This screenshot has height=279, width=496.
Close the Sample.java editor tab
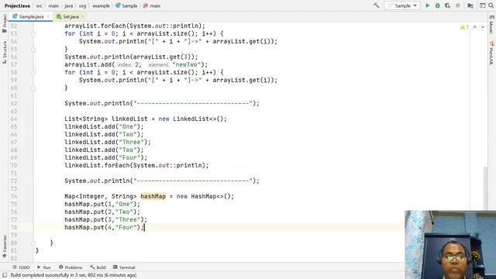tap(48, 16)
